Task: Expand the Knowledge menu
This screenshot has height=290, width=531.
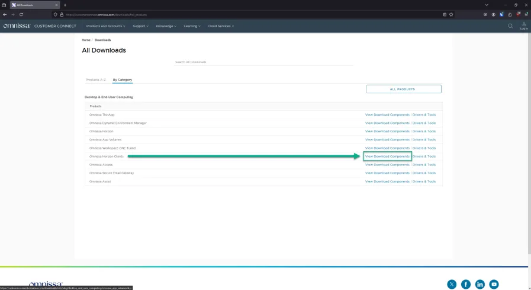Action: coord(166,26)
